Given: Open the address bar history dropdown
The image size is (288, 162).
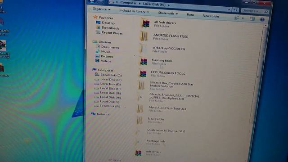Looking at the screenshot, I should (229, 9).
